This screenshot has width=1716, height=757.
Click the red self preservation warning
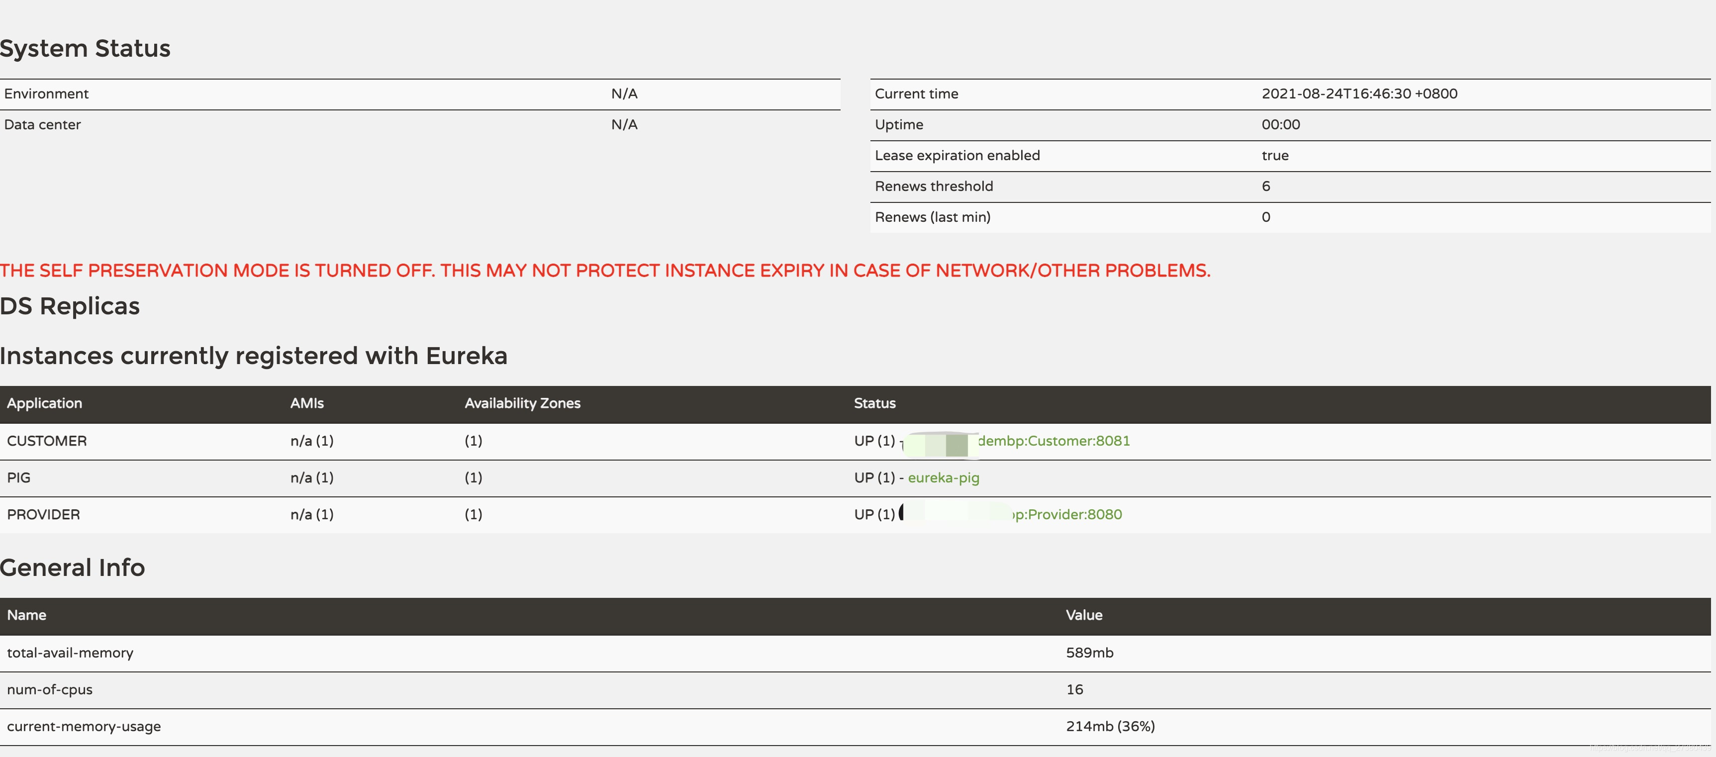click(x=605, y=271)
